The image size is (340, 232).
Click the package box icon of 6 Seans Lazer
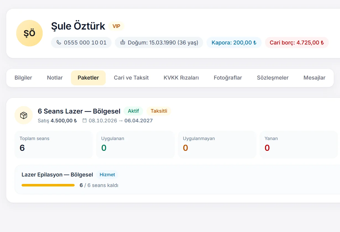[x=23, y=115]
